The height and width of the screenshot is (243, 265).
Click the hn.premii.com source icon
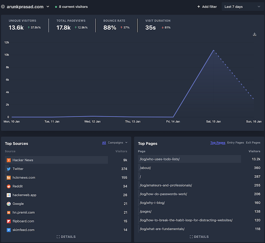(9, 213)
